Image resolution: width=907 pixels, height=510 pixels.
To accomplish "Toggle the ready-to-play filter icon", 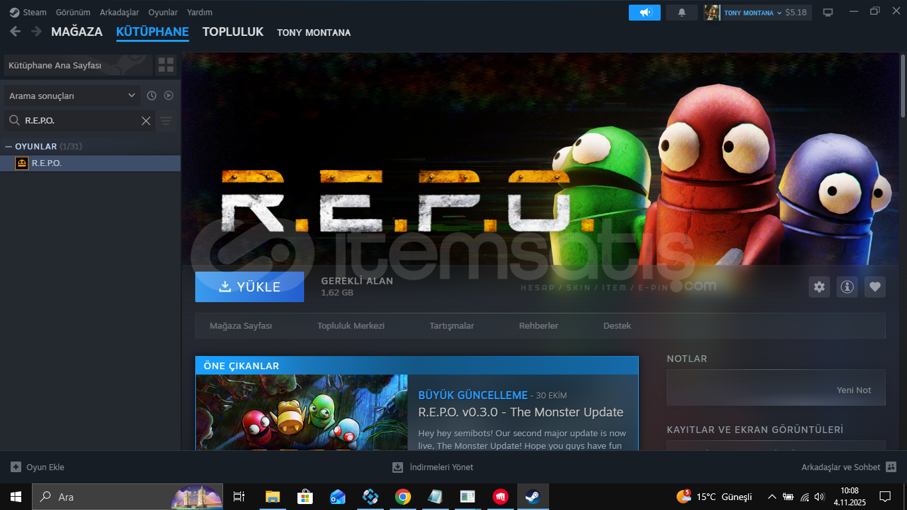I will [x=169, y=96].
